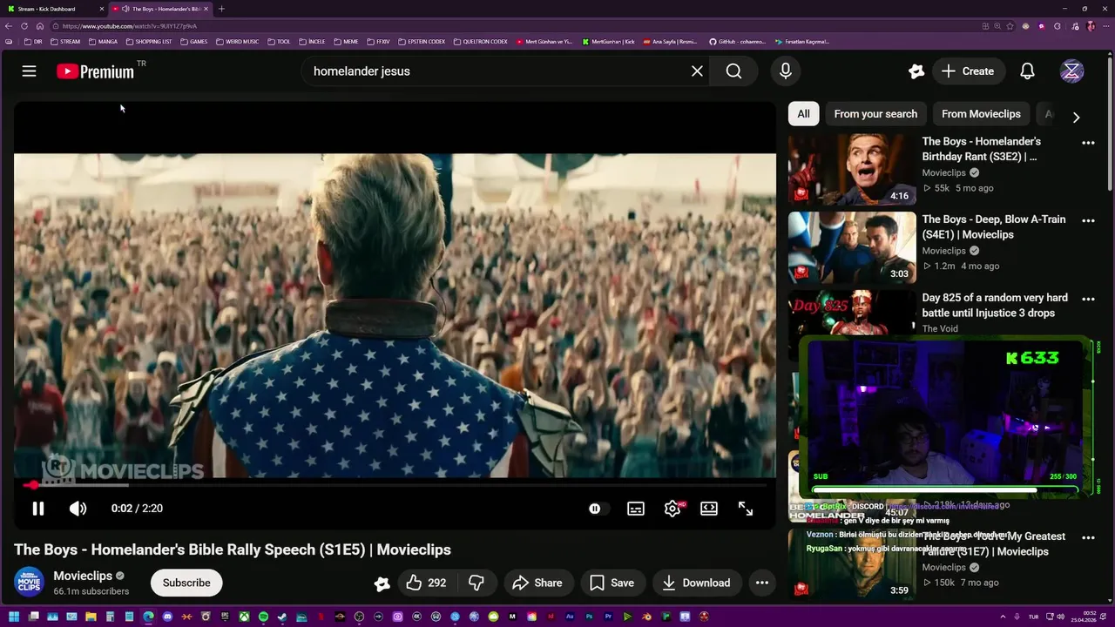Open options menu for Day 825 video
The height and width of the screenshot is (627, 1115).
coord(1088,300)
